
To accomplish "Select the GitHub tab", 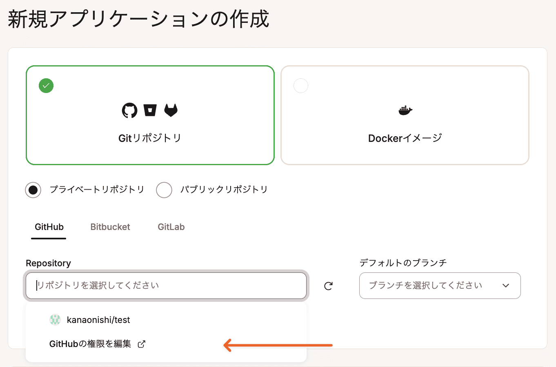I will (49, 227).
